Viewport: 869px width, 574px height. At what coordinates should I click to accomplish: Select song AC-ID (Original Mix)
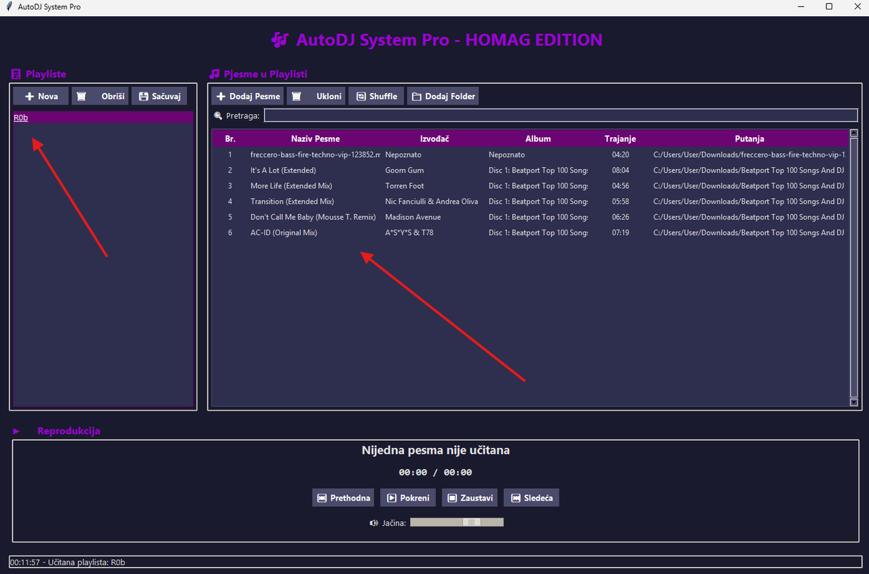point(530,233)
